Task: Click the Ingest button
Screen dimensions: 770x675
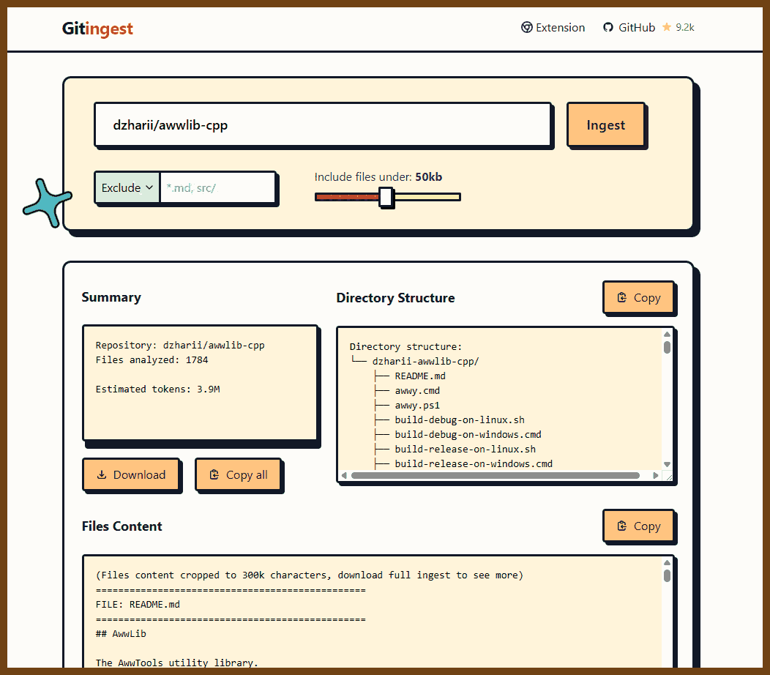Action: point(605,124)
